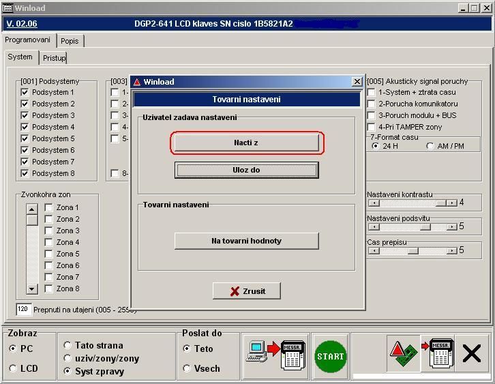The image size is (495, 384).
Task: Click left arrow of Cas prepisu slider
Action: pyautogui.click(x=372, y=250)
